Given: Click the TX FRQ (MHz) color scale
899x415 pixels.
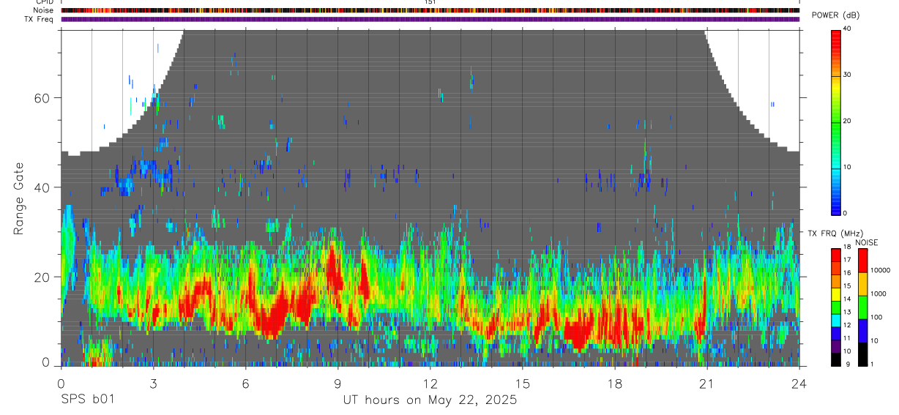Looking at the screenshot, I should (x=835, y=307).
